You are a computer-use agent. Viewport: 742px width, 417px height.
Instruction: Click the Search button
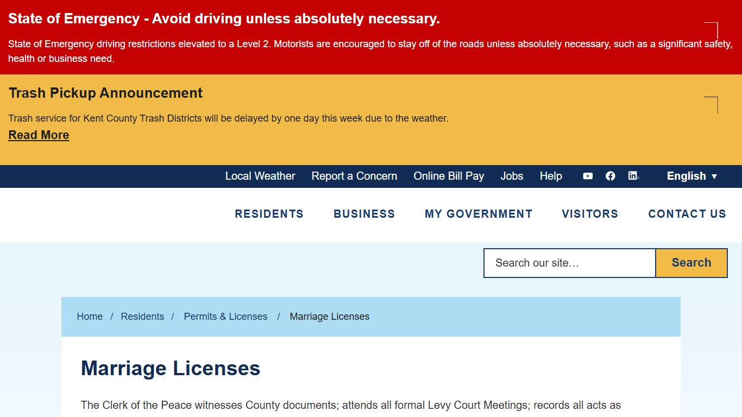coord(691,263)
